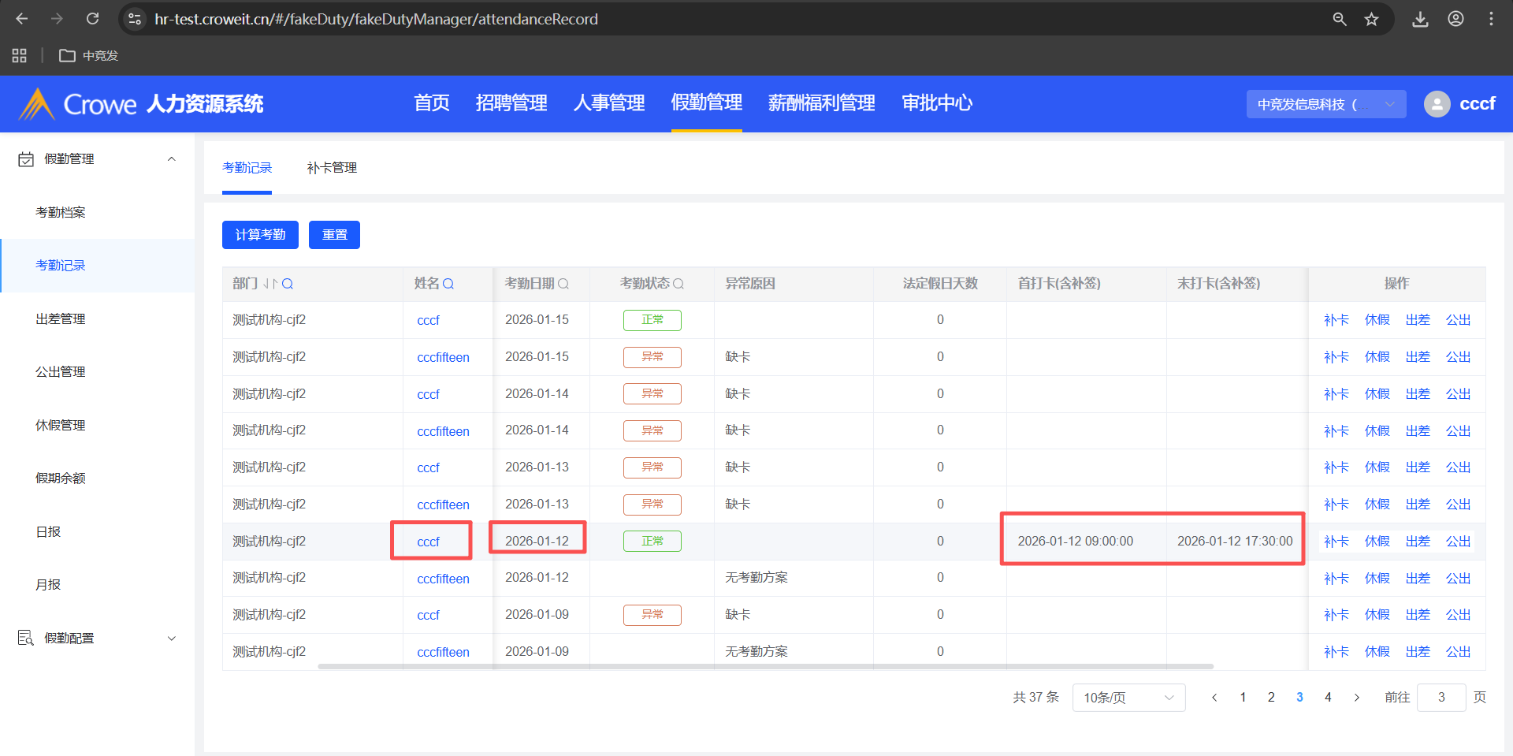Open 薪酬福利管理 in the top navigation
This screenshot has height=756, width=1513.
(821, 103)
